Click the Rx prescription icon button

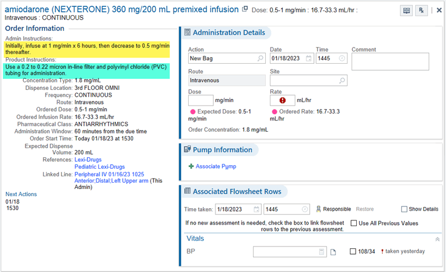pos(421,10)
